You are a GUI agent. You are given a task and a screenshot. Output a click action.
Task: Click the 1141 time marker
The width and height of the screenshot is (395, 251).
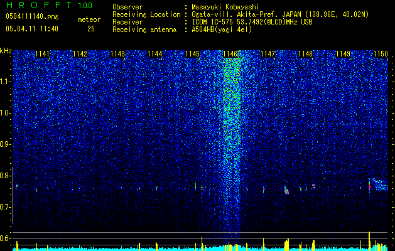(43, 54)
